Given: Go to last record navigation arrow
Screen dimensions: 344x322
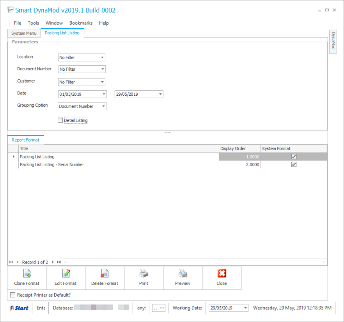Looking at the screenshot, I should tap(59, 262).
